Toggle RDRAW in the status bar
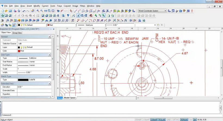223x121 pixels. point(184,120)
